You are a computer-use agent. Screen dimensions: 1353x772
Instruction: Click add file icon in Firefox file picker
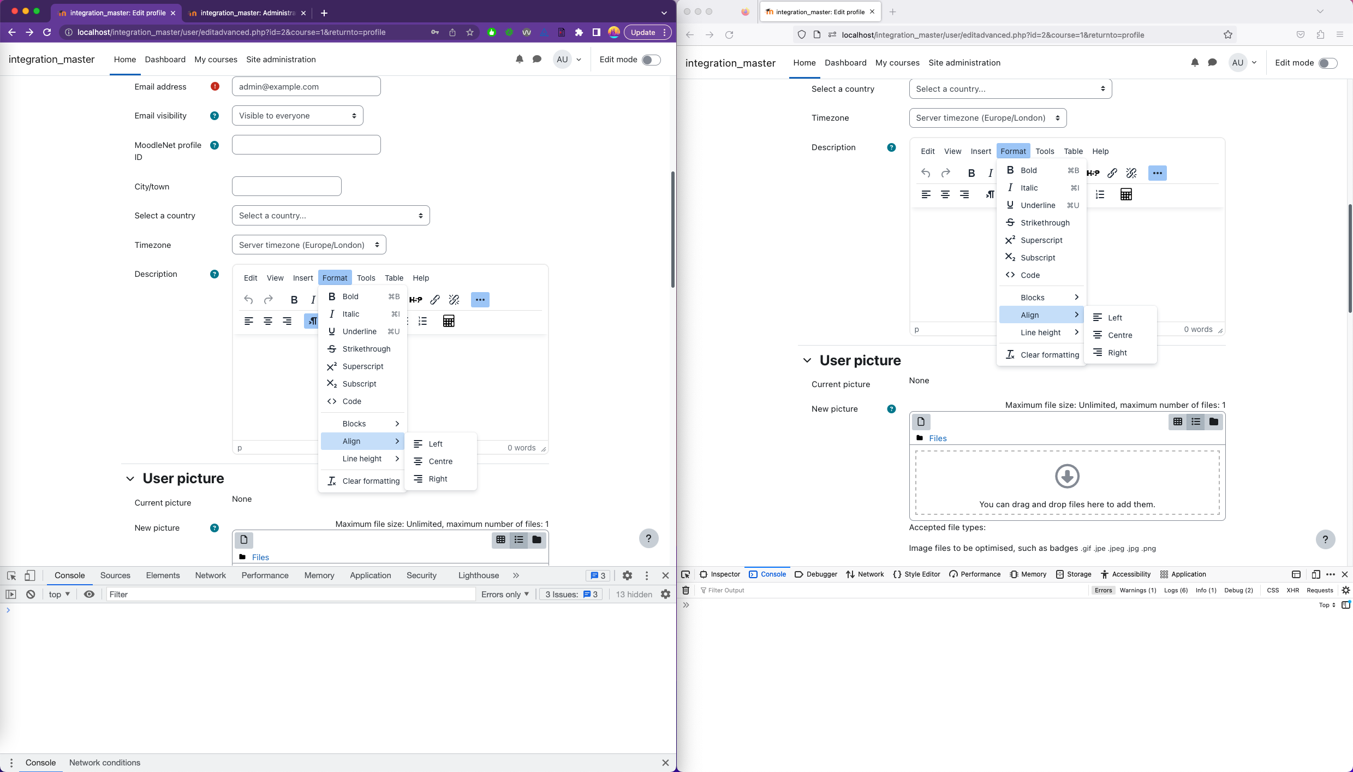921,421
